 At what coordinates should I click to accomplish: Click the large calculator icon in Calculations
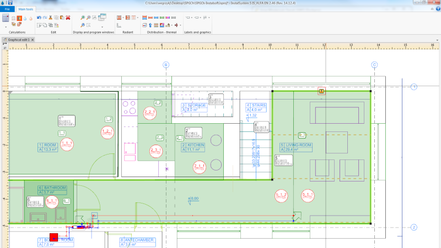tap(6, 18)
